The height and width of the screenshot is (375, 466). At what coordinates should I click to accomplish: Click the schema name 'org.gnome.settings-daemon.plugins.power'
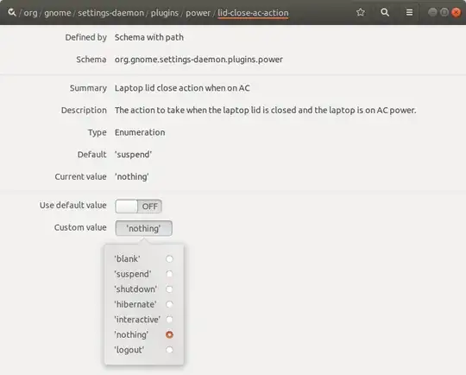click(x=198, y=60)
